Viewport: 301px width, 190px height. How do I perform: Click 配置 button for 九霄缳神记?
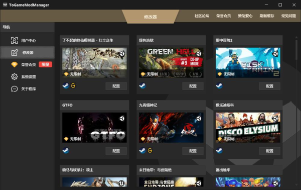tap(193, 151)
